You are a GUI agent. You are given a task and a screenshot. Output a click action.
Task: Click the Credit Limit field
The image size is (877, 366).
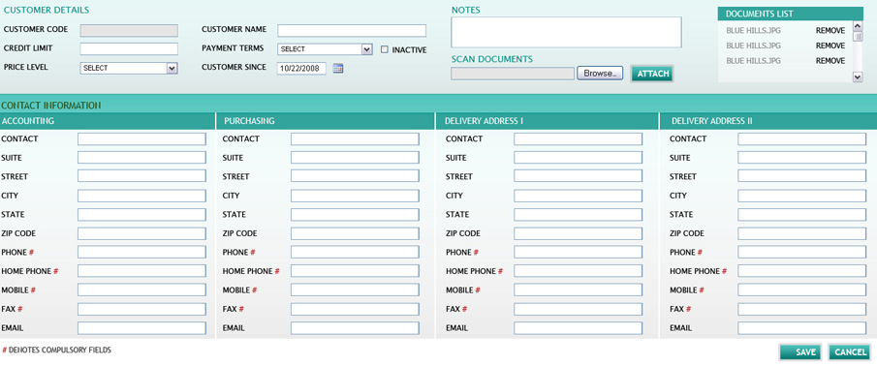click(129, 49)
